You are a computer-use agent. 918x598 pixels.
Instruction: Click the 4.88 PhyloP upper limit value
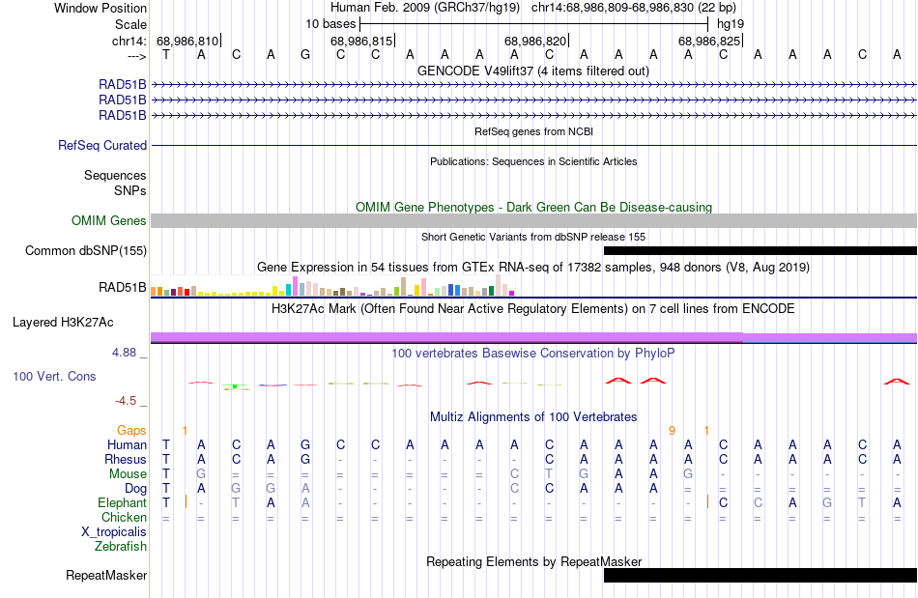pyautogui.click(x=124, y=353)
